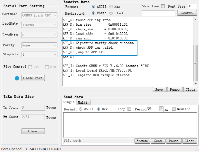Click the Period stepper arrows
Viewport: 199px width, 152px height.
(161, 109)
